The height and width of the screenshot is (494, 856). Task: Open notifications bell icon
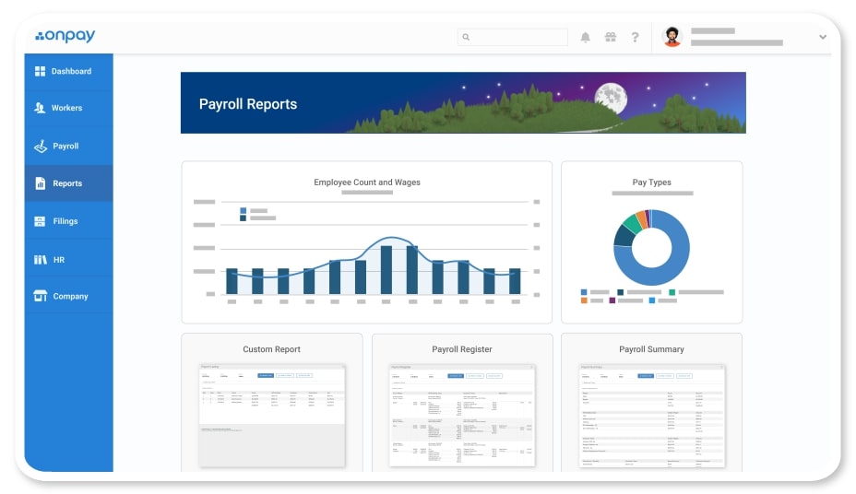click(x=585, y=38)
